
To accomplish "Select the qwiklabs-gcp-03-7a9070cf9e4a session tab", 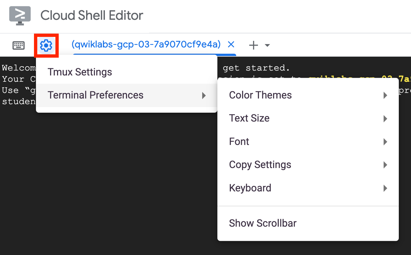I will pyautogui.click(x=146, y=44).
